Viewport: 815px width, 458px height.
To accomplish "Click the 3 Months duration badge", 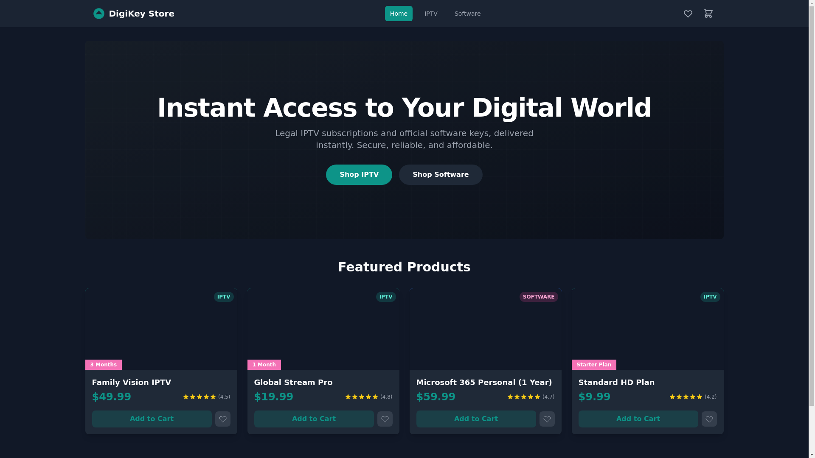I will click(103, 365).
